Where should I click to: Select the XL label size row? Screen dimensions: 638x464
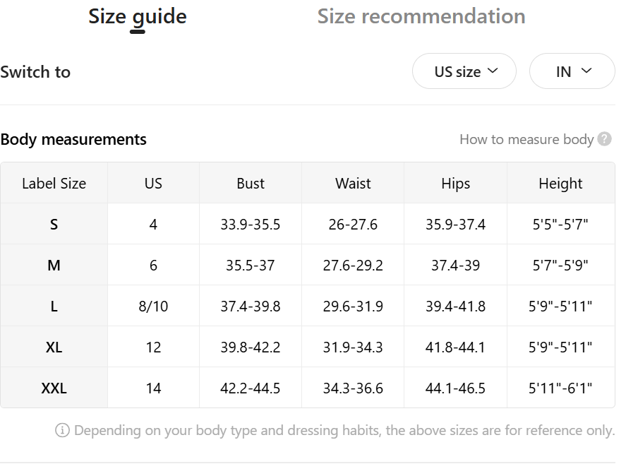[308, 347]
